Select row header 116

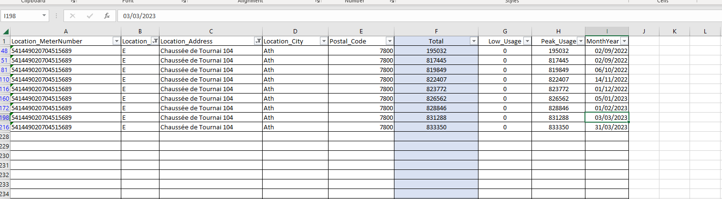5,89
